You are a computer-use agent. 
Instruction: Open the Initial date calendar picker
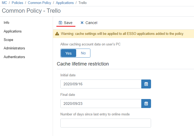[146, 84]
